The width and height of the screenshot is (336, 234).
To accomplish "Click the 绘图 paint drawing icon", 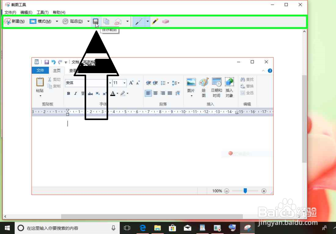I will pyautogui.click(x=204, y=82).
